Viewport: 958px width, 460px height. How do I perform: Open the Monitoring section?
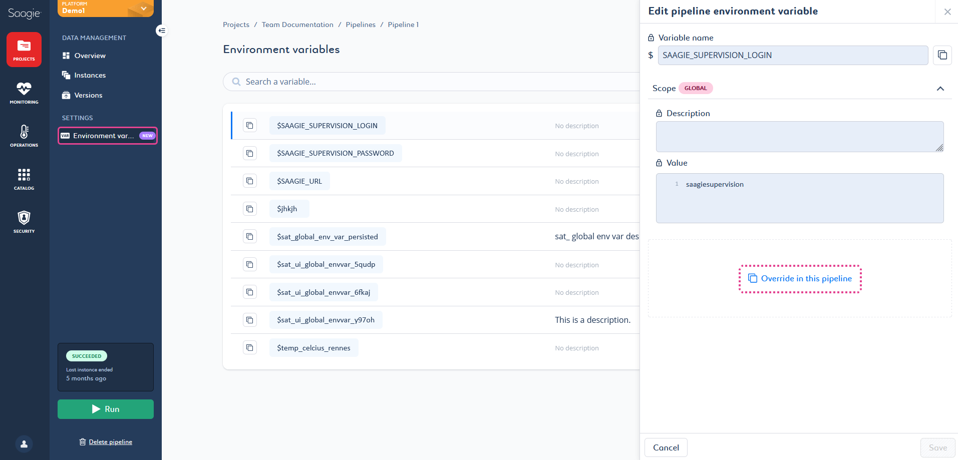pos(24,93)
